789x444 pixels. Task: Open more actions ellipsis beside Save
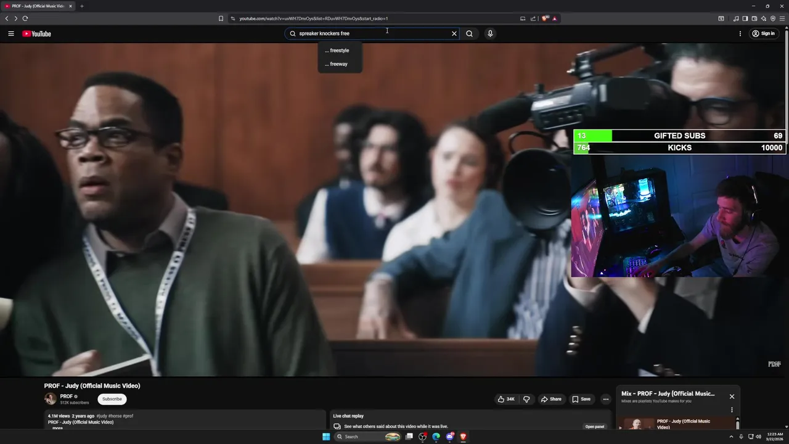coord(606,399)
